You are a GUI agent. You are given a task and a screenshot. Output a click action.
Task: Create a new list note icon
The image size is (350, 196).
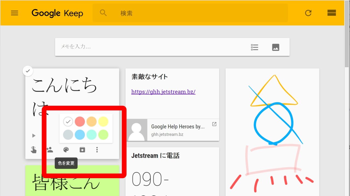coord(255,47)
